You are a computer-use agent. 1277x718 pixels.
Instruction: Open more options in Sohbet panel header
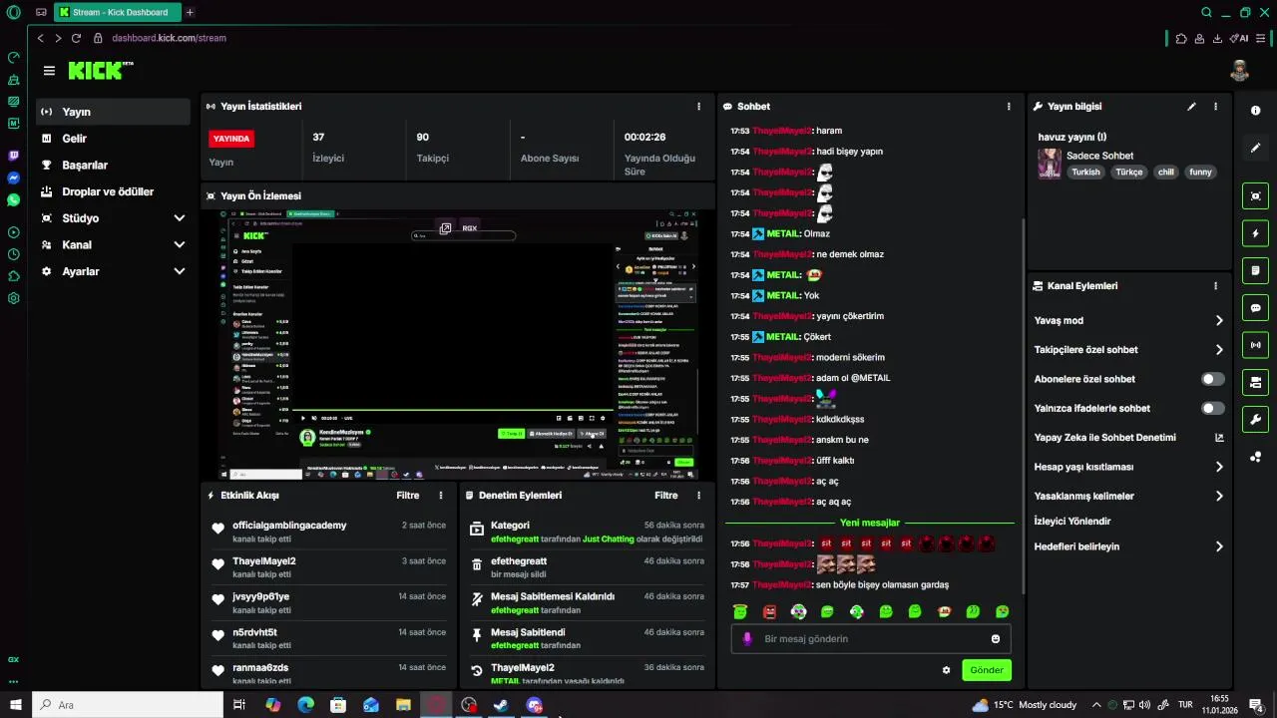tap(1009, 107)
